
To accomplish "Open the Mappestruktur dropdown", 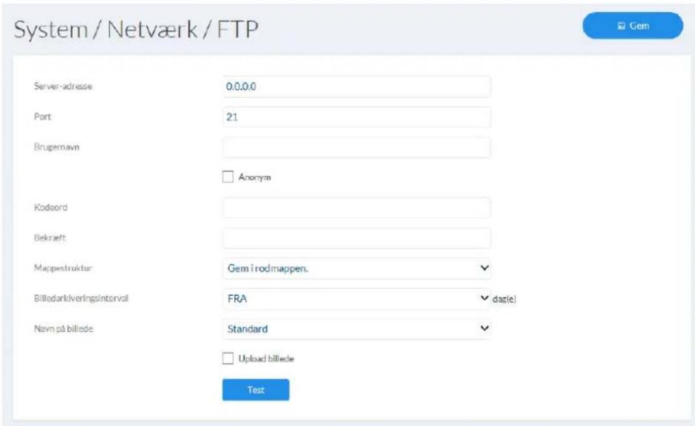I will tap(357, 268).
